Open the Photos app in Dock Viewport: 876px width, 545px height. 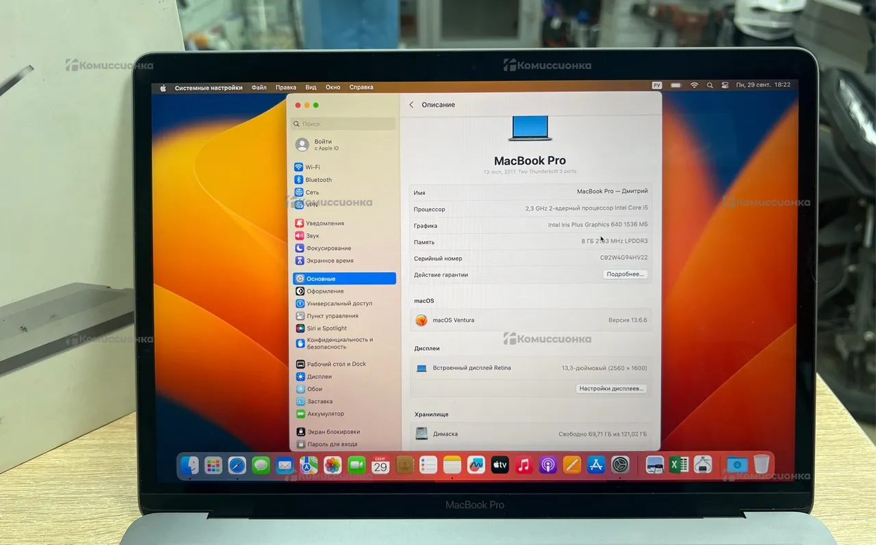tap(333, 466)
